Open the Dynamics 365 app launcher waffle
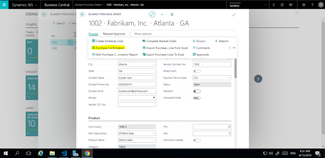 [x=4, y=4]
